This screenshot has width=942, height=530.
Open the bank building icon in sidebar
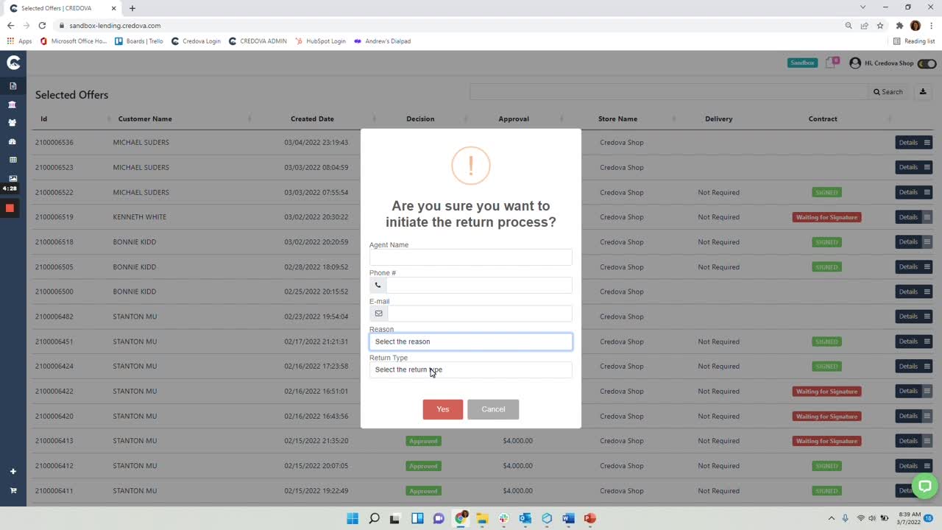(13, 105)
